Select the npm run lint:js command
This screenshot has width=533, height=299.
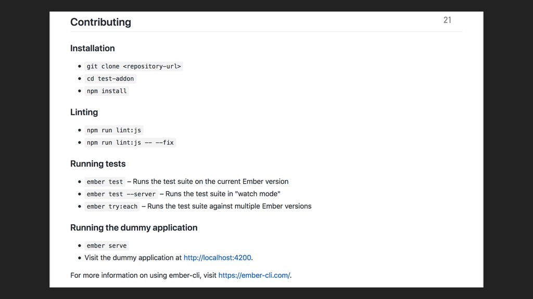pyautogui.click(x=114, y=130)
